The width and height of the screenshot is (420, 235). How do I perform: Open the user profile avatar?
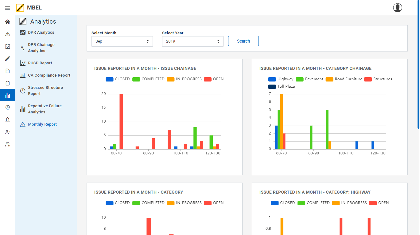[x=398, y=8]
